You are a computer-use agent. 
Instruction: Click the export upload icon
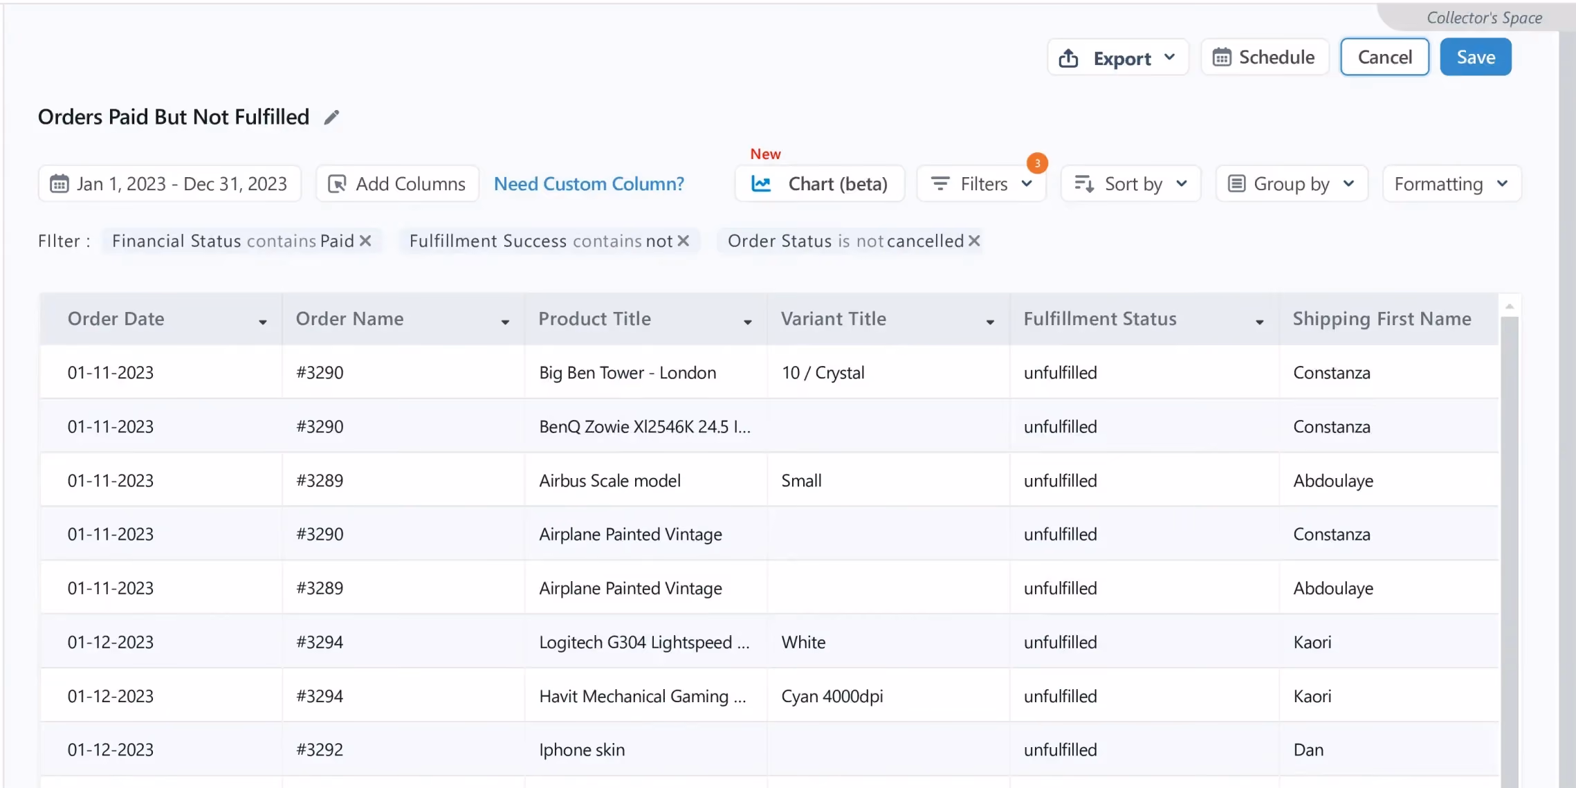pyautogui.click(x=1068, y=58)
